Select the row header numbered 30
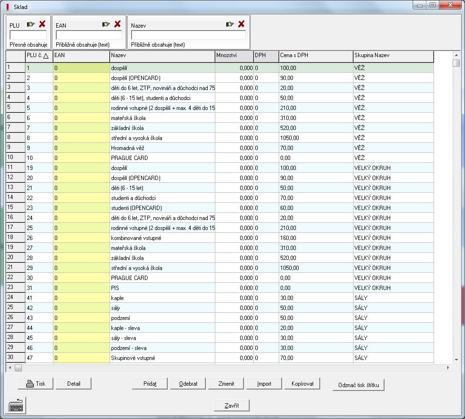The height and width of the screenshot is (419, 465). (x=15, y=357)
